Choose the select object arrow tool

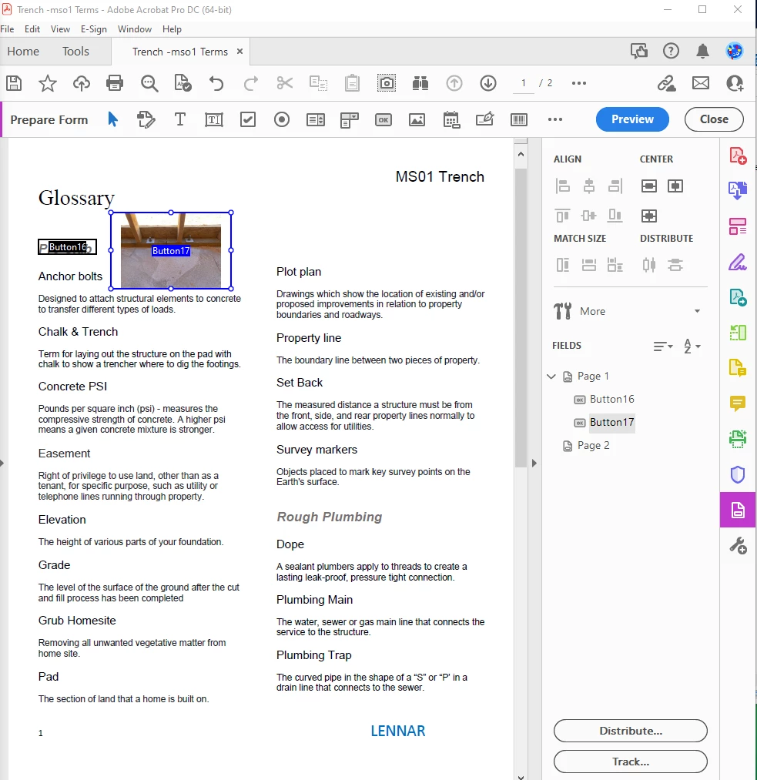(113, 119)
